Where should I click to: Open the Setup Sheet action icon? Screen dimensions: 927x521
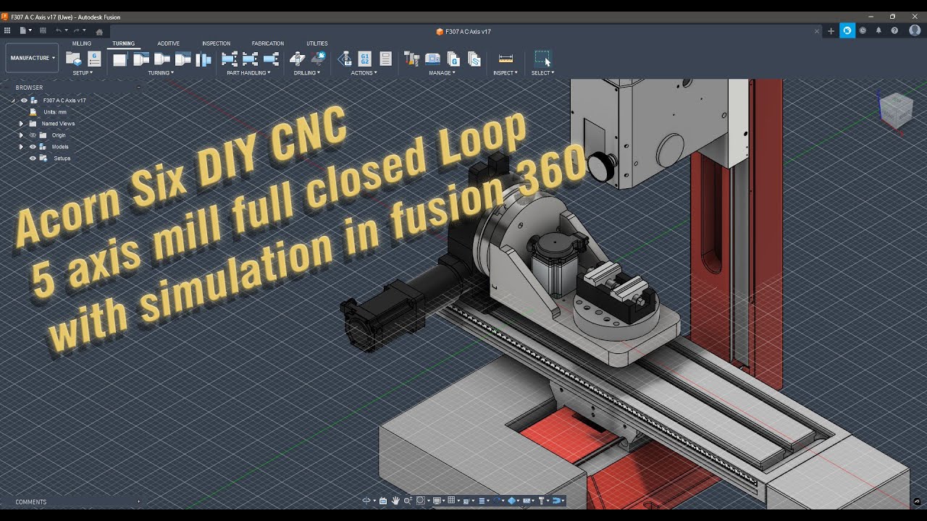(385, 59)
